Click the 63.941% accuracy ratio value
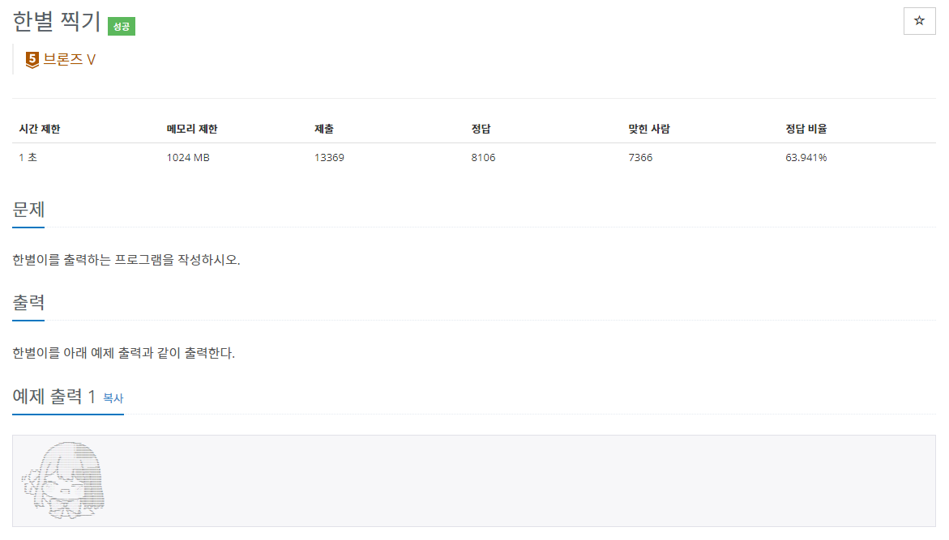949x540 pixels. pos(806,158)
